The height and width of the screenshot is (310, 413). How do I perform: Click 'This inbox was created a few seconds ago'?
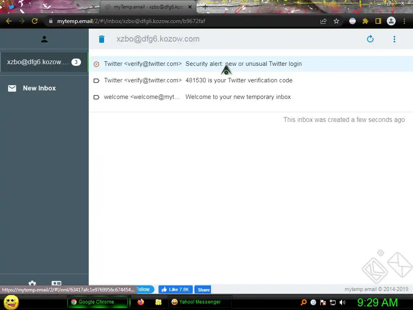[x=344, y=119]
